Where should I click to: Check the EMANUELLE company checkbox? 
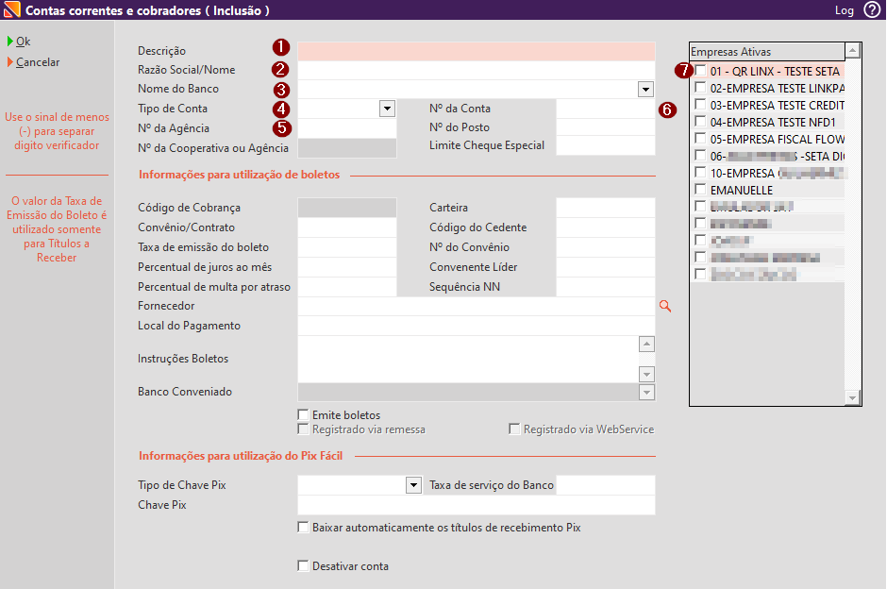click(x=700, y=190)
